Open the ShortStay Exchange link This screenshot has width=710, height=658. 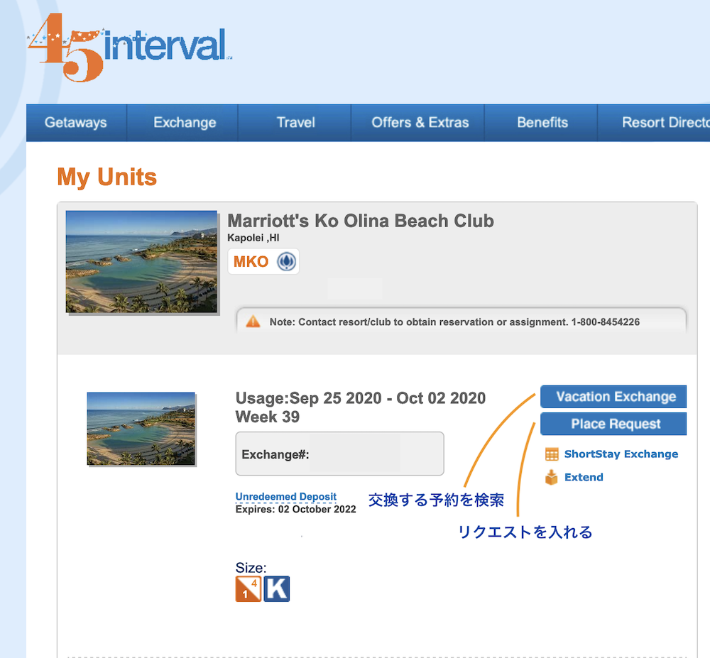(621, 454)
